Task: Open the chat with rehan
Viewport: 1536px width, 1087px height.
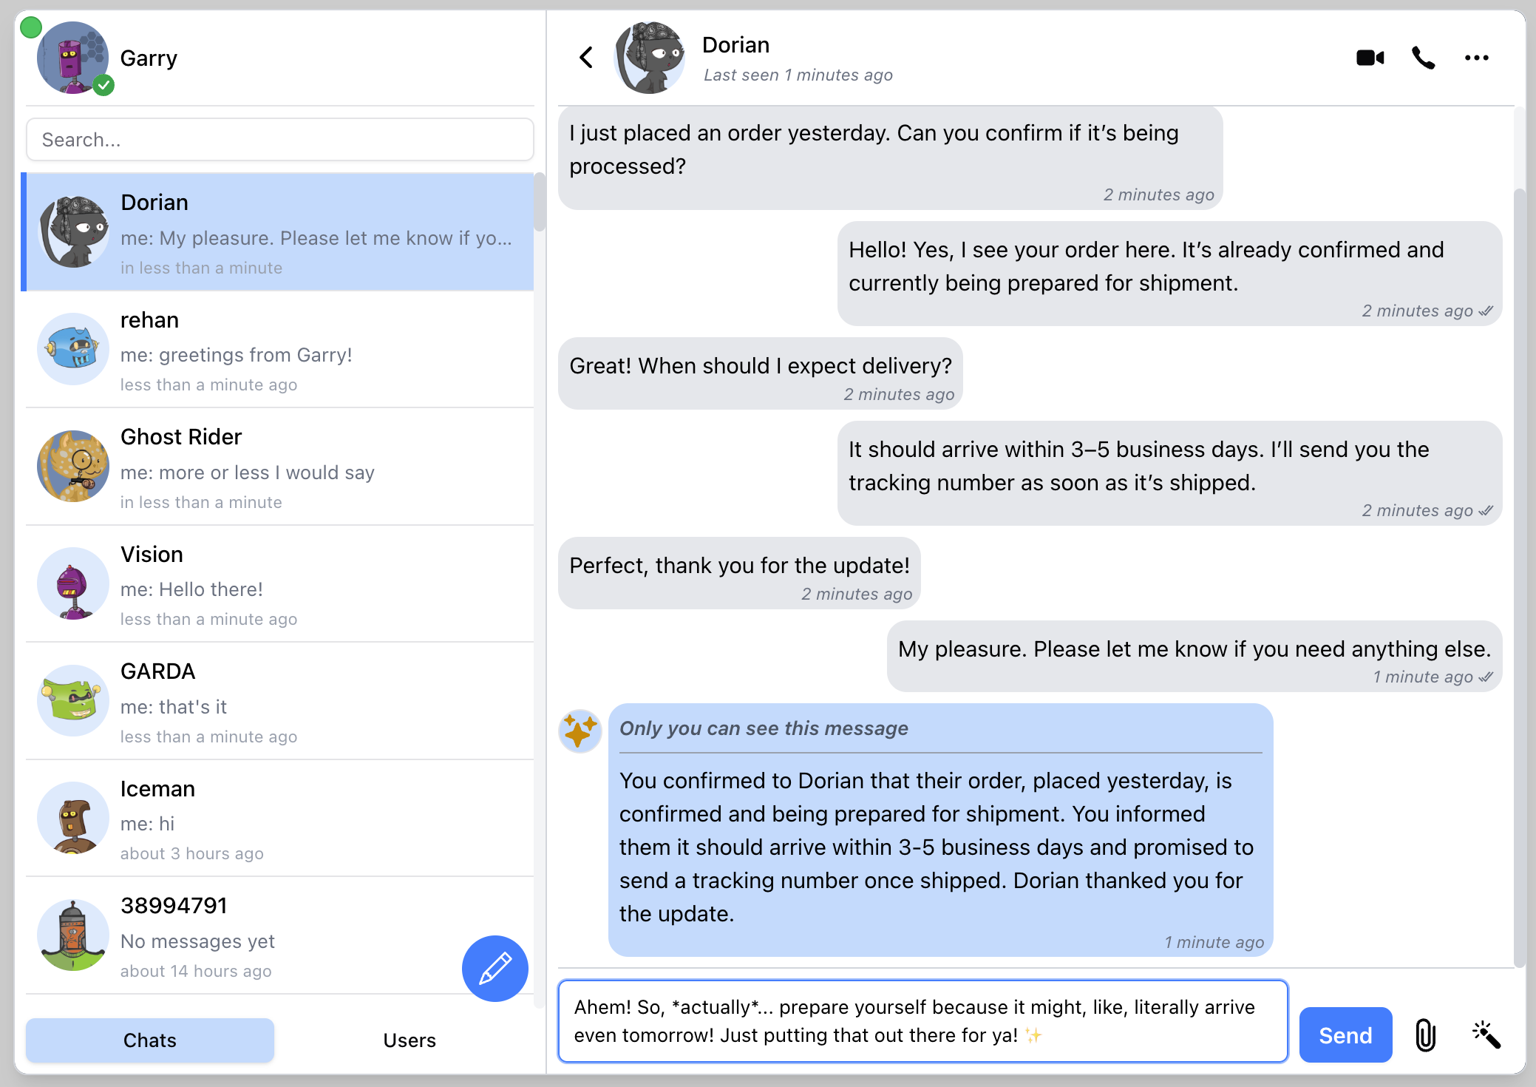Action: pos(279,350)
